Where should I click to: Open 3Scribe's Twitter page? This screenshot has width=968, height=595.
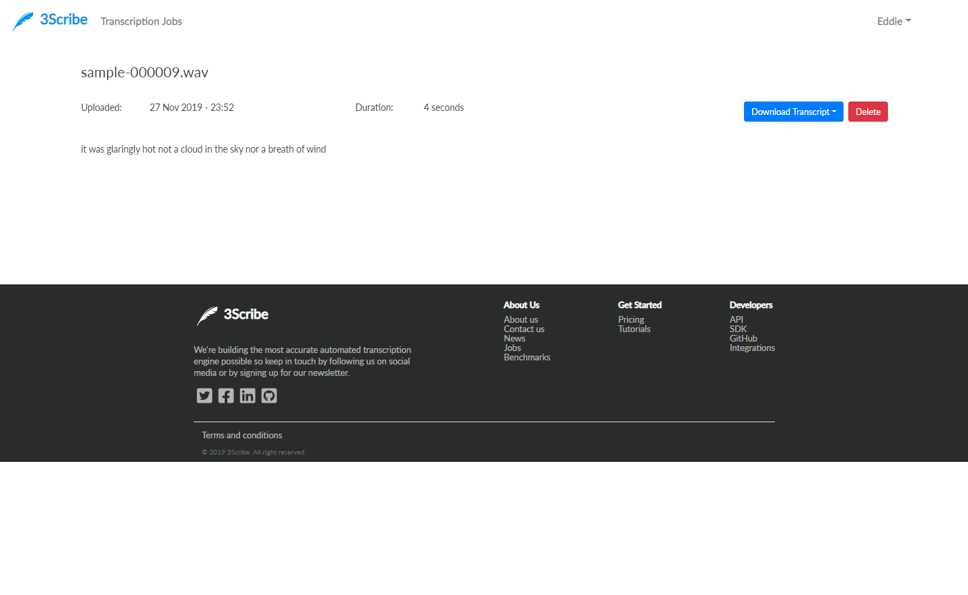[x=204, y=395]
